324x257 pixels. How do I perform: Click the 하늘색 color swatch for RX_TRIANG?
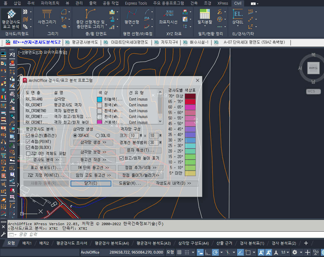pyautogui.click(x=100, y=99)
